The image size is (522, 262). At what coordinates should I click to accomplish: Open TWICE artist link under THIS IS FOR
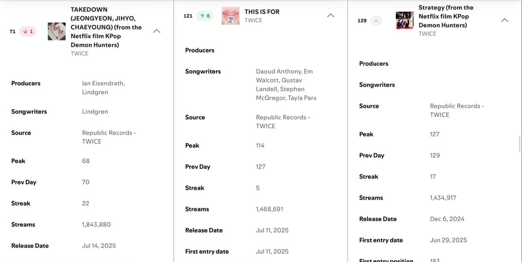point(253,20)
